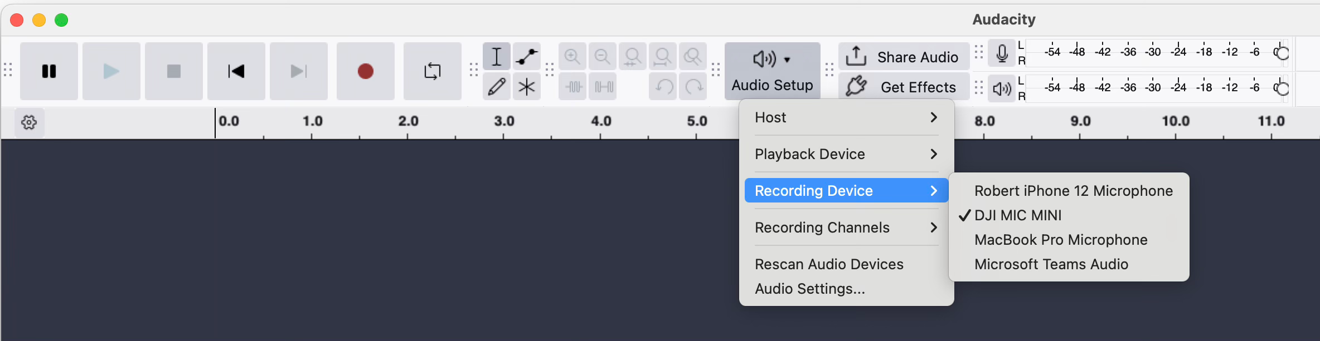Expand the Host submenu
The height and width of the screenshot is (341, 1320).
846,117
